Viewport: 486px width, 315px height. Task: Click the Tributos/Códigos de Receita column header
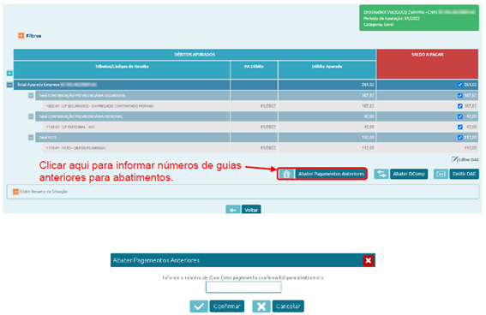tap(122, 69)
